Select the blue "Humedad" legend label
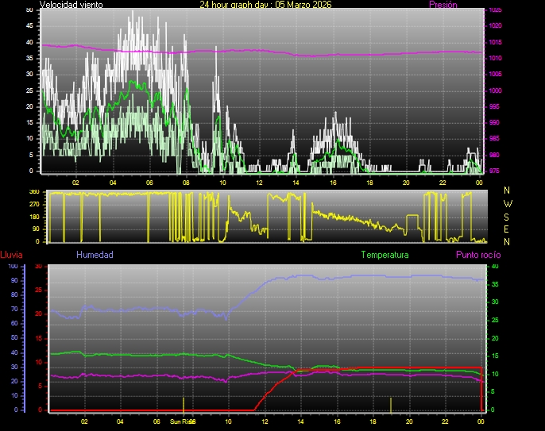 click(95, 255)
